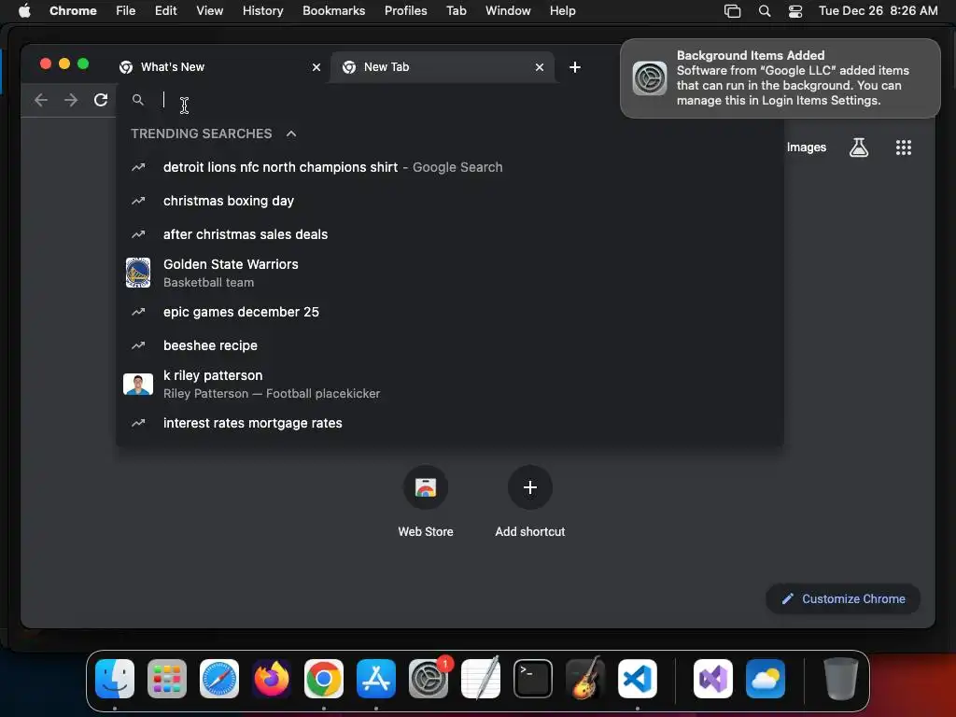Open the Tab menu
The image size is (956, 717).
click(456, 11)
